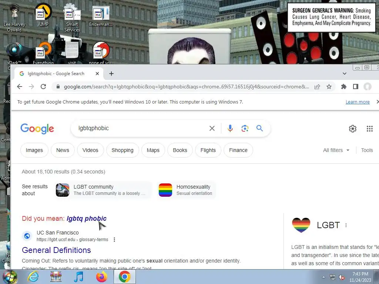Select the Smart Services desktop icon
379x284 pixels.
[72, 17]
